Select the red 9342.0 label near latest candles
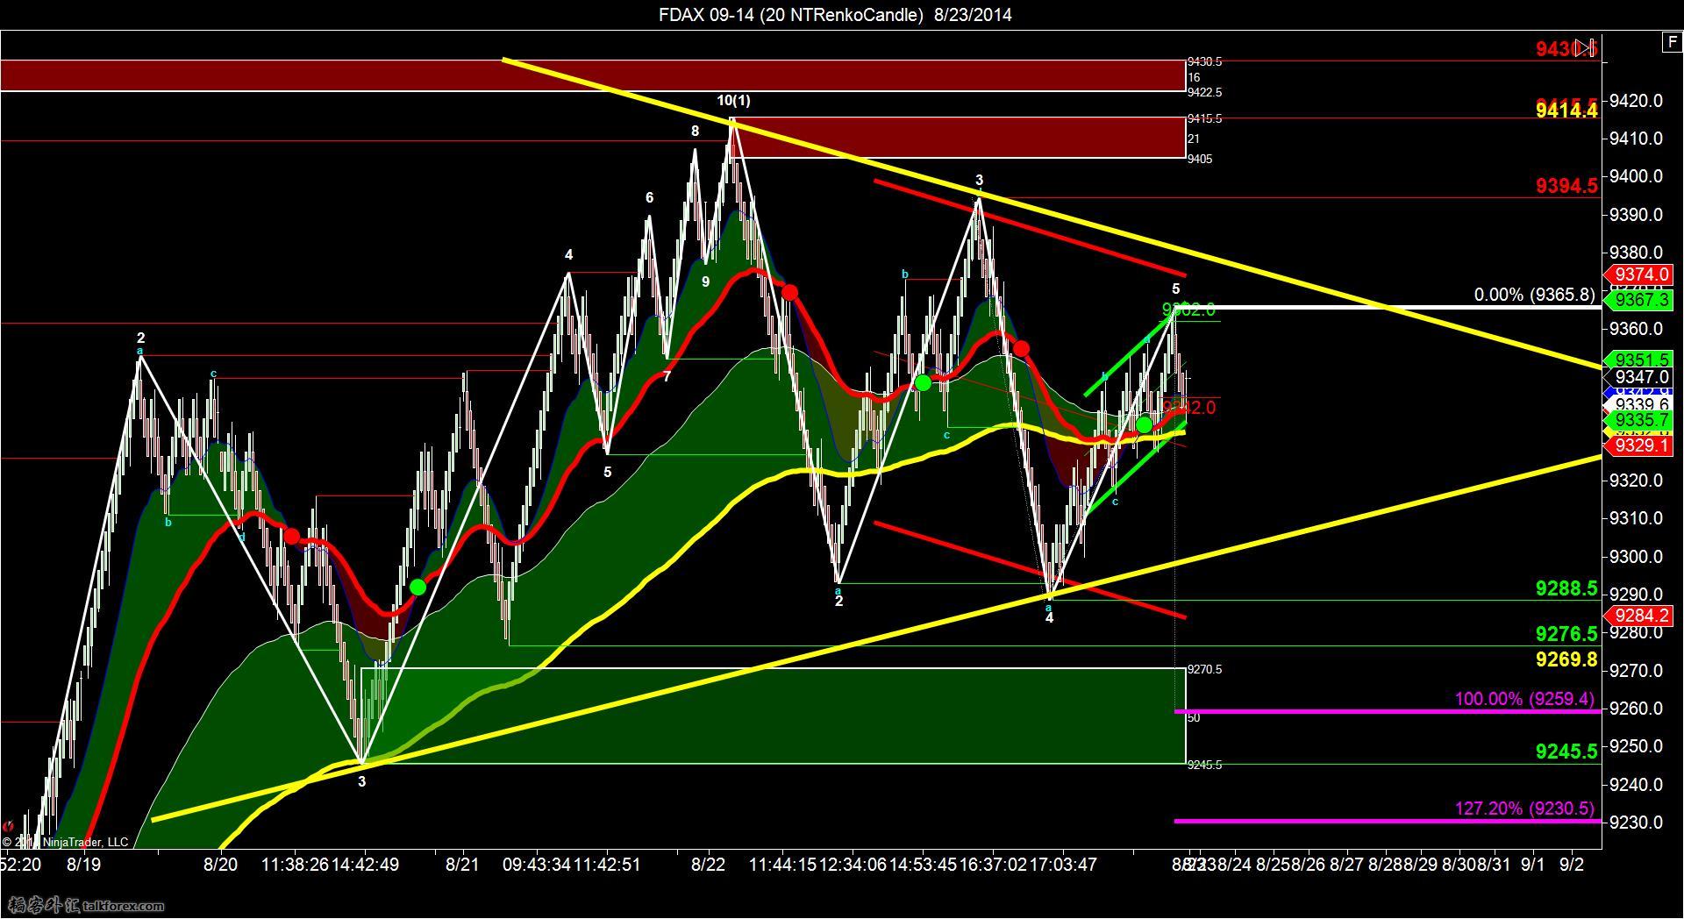1684x919 pixels. tap(1190, 408)
